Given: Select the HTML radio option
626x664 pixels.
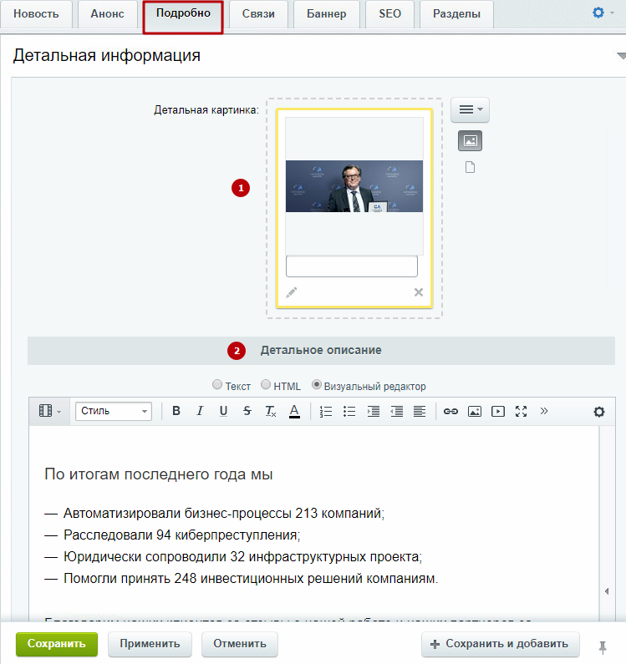Looking at the screenshot, I should tap(265, 384).
